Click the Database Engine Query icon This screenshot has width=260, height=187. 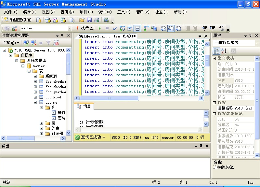pos(39,20)
